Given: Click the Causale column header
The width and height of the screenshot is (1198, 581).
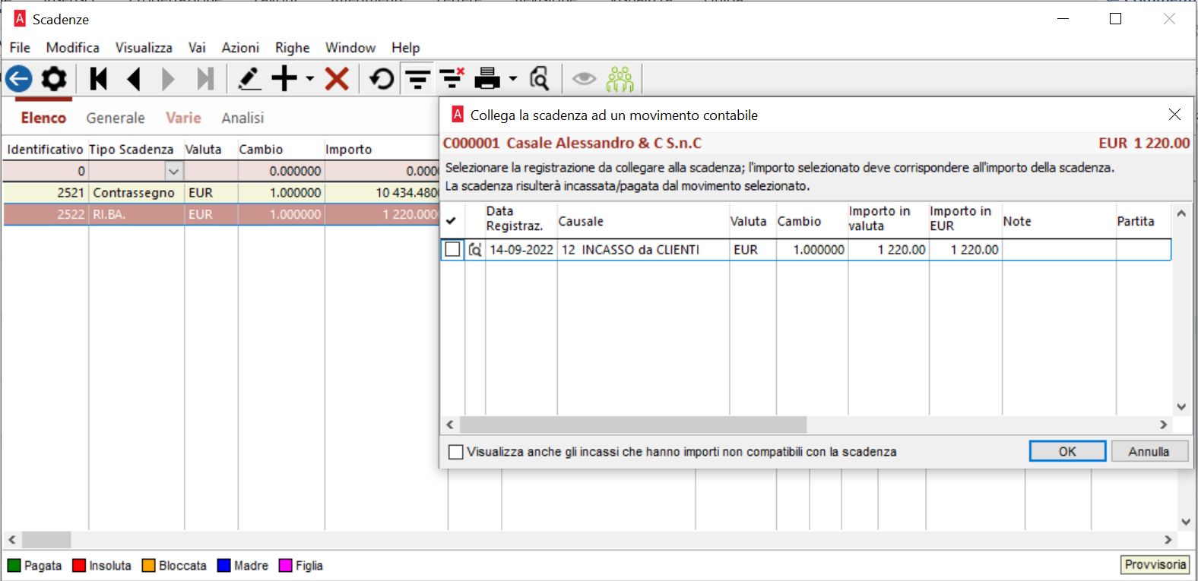Looking at the screenshot, I should [x=581, y=221].
